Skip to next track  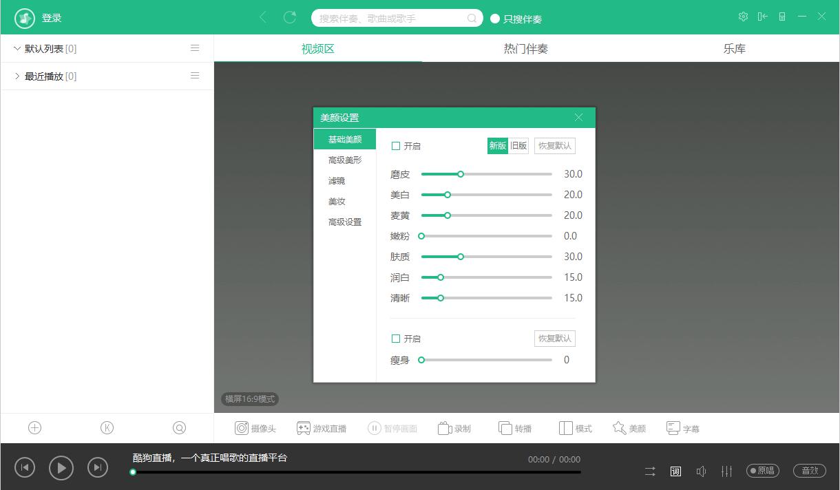[x=98, y=468]
